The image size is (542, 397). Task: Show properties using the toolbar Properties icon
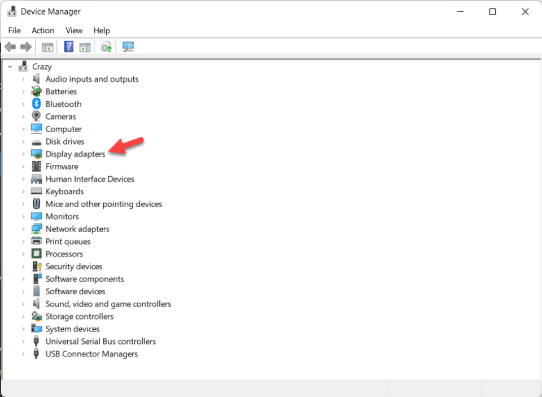(x=85, y=46)
